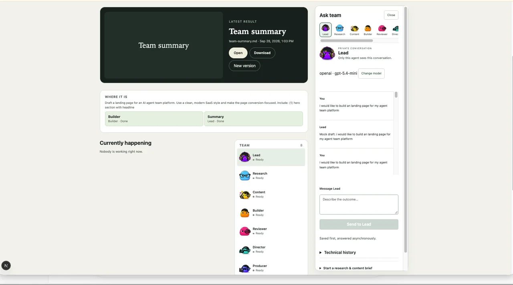Select the Content name in Team list
This screenshot has width=513, height=285.
click(259, 192)
